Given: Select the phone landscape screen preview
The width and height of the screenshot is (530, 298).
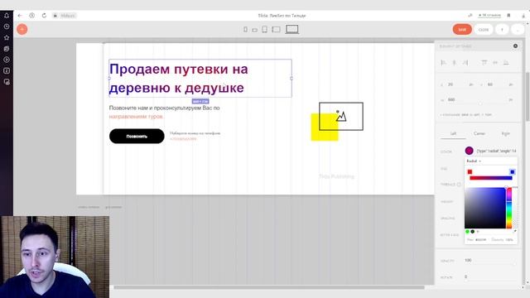Looking at the screenshot, I should coord(254,30).
